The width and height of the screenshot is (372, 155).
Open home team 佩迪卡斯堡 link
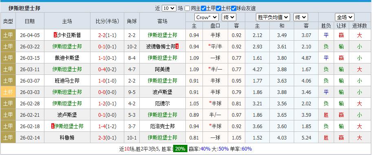pos(67,58)
